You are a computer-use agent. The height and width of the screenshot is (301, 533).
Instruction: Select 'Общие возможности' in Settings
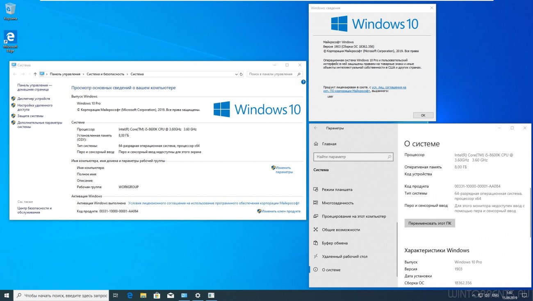[x=341, y=230]
